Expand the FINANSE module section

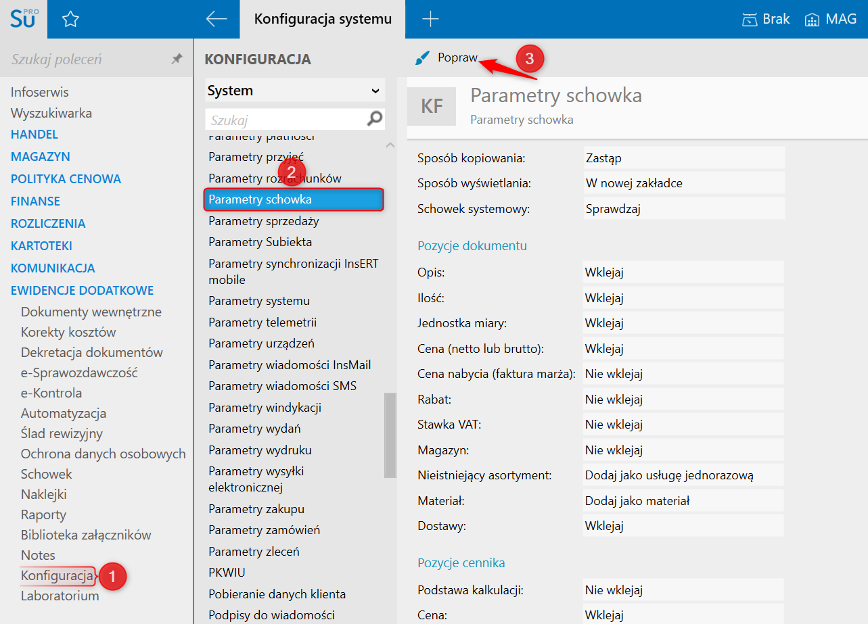coord(35,201)
